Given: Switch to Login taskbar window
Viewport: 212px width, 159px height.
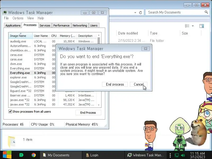Looking at the screenshot, I should [103, 155].
